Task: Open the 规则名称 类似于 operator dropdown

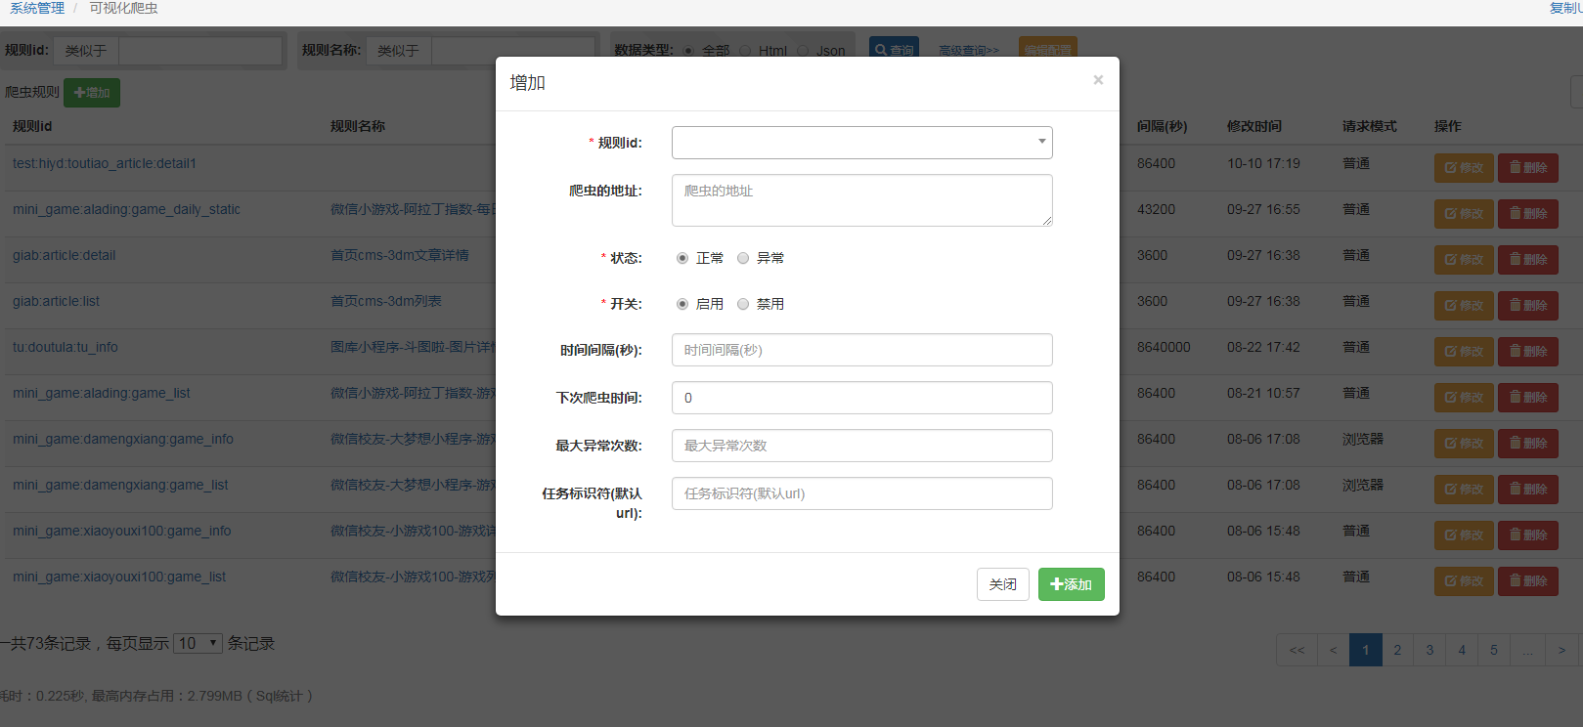Action: pos(399,51)
